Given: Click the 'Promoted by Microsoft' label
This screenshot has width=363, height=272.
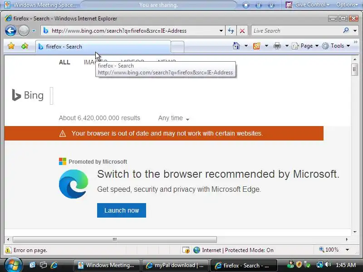Looking at the screenshot, I should point(98,162).
